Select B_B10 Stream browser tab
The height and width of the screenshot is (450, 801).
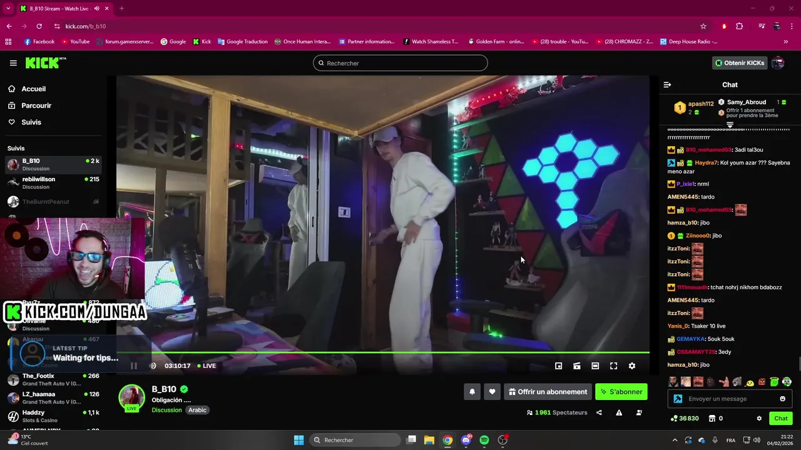[x=64, y=8]
